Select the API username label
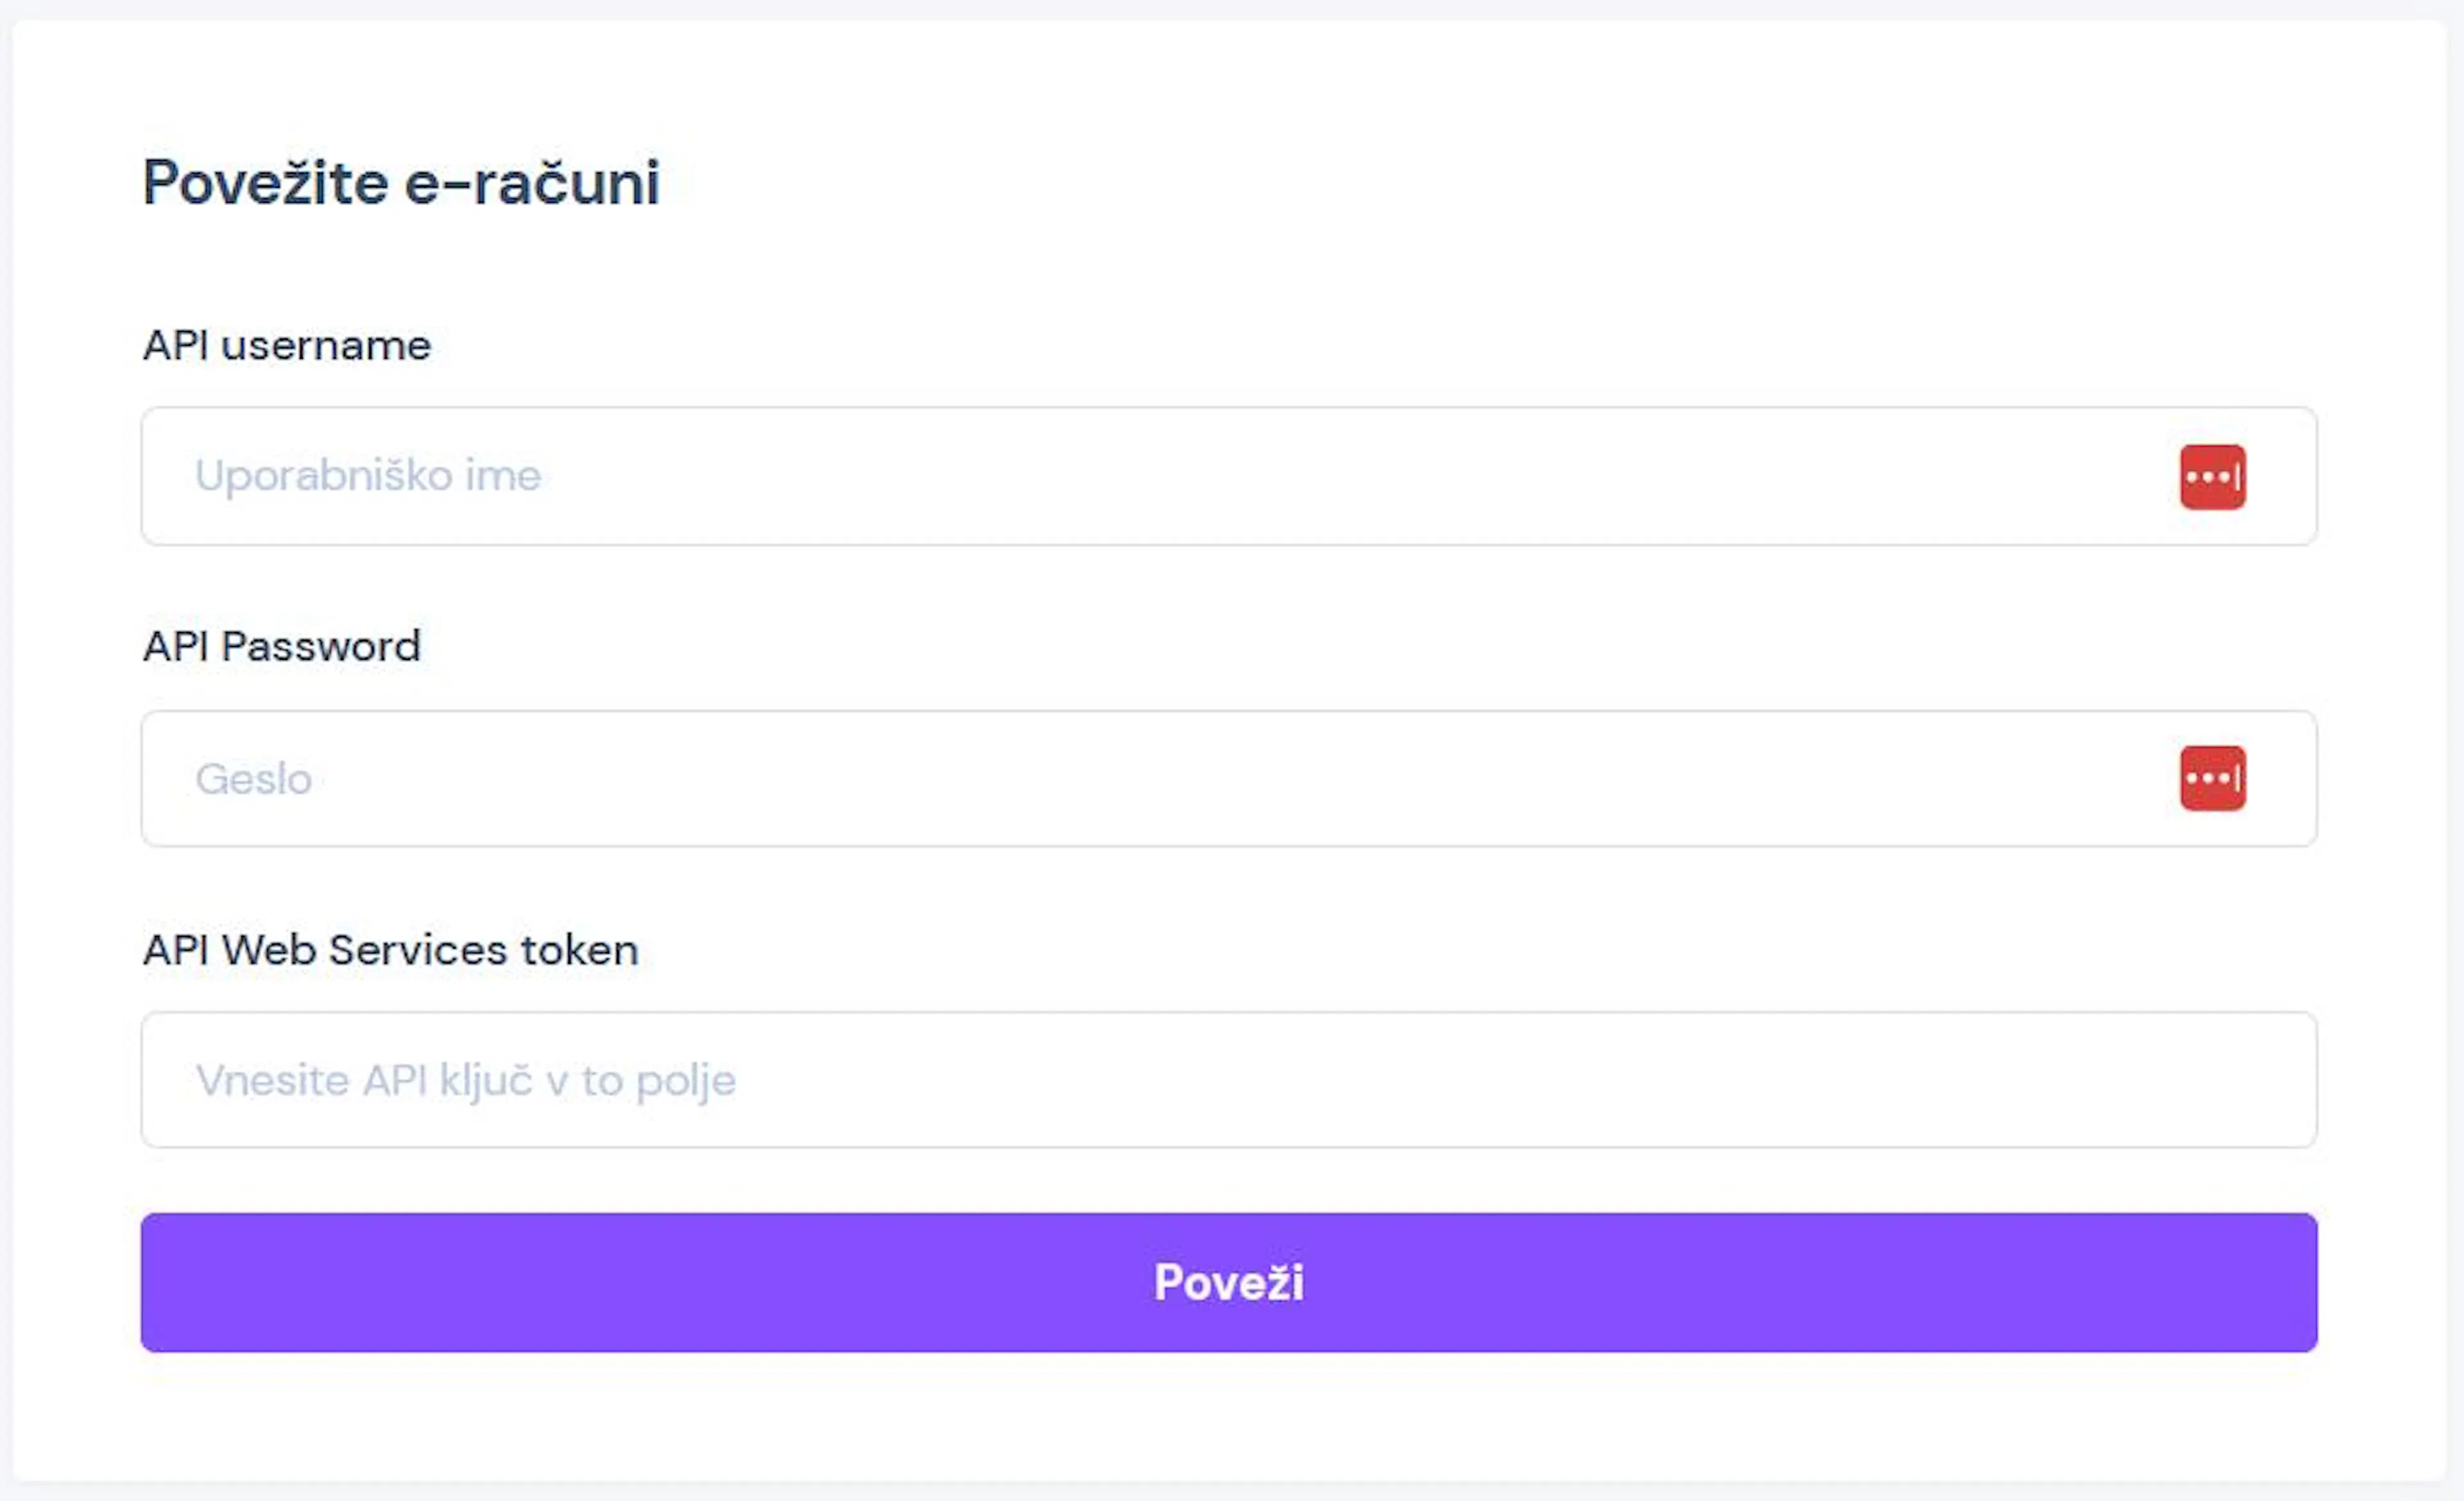2464x1501 pixels. click(x=287, y=347)
